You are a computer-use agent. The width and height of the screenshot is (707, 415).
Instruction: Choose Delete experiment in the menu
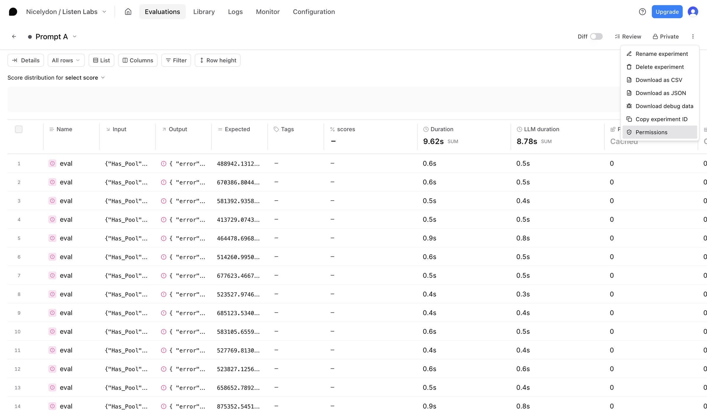coord(660,67)
